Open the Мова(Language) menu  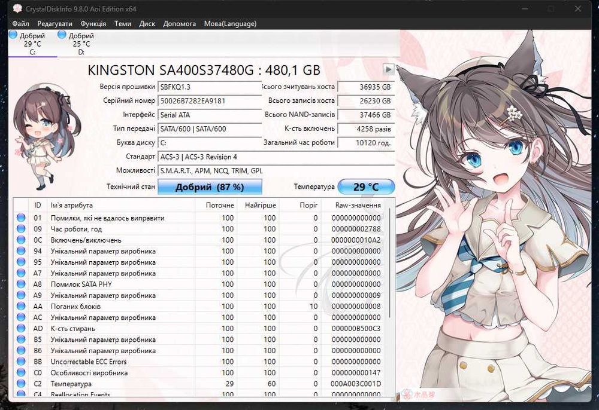tap(230, 24)
